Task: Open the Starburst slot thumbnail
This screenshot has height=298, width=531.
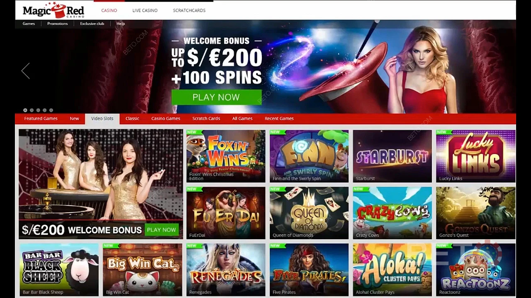Action: [x=392, y=156]
